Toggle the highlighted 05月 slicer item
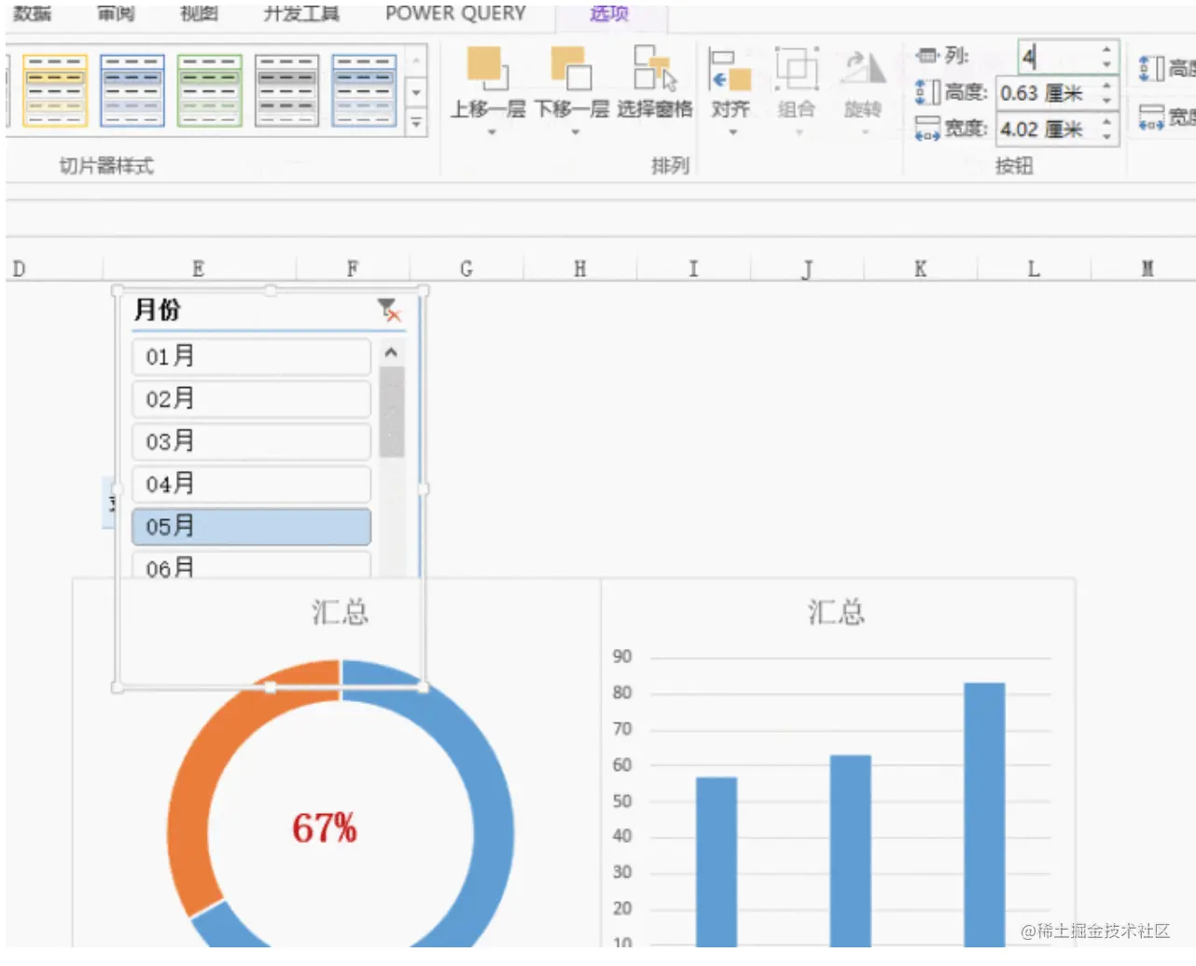Image resolution: width=1196 pixels, height=966 pixels. point(251,527)
